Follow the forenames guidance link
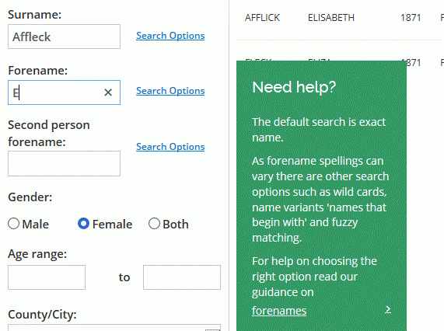 (x=279, y=311)
